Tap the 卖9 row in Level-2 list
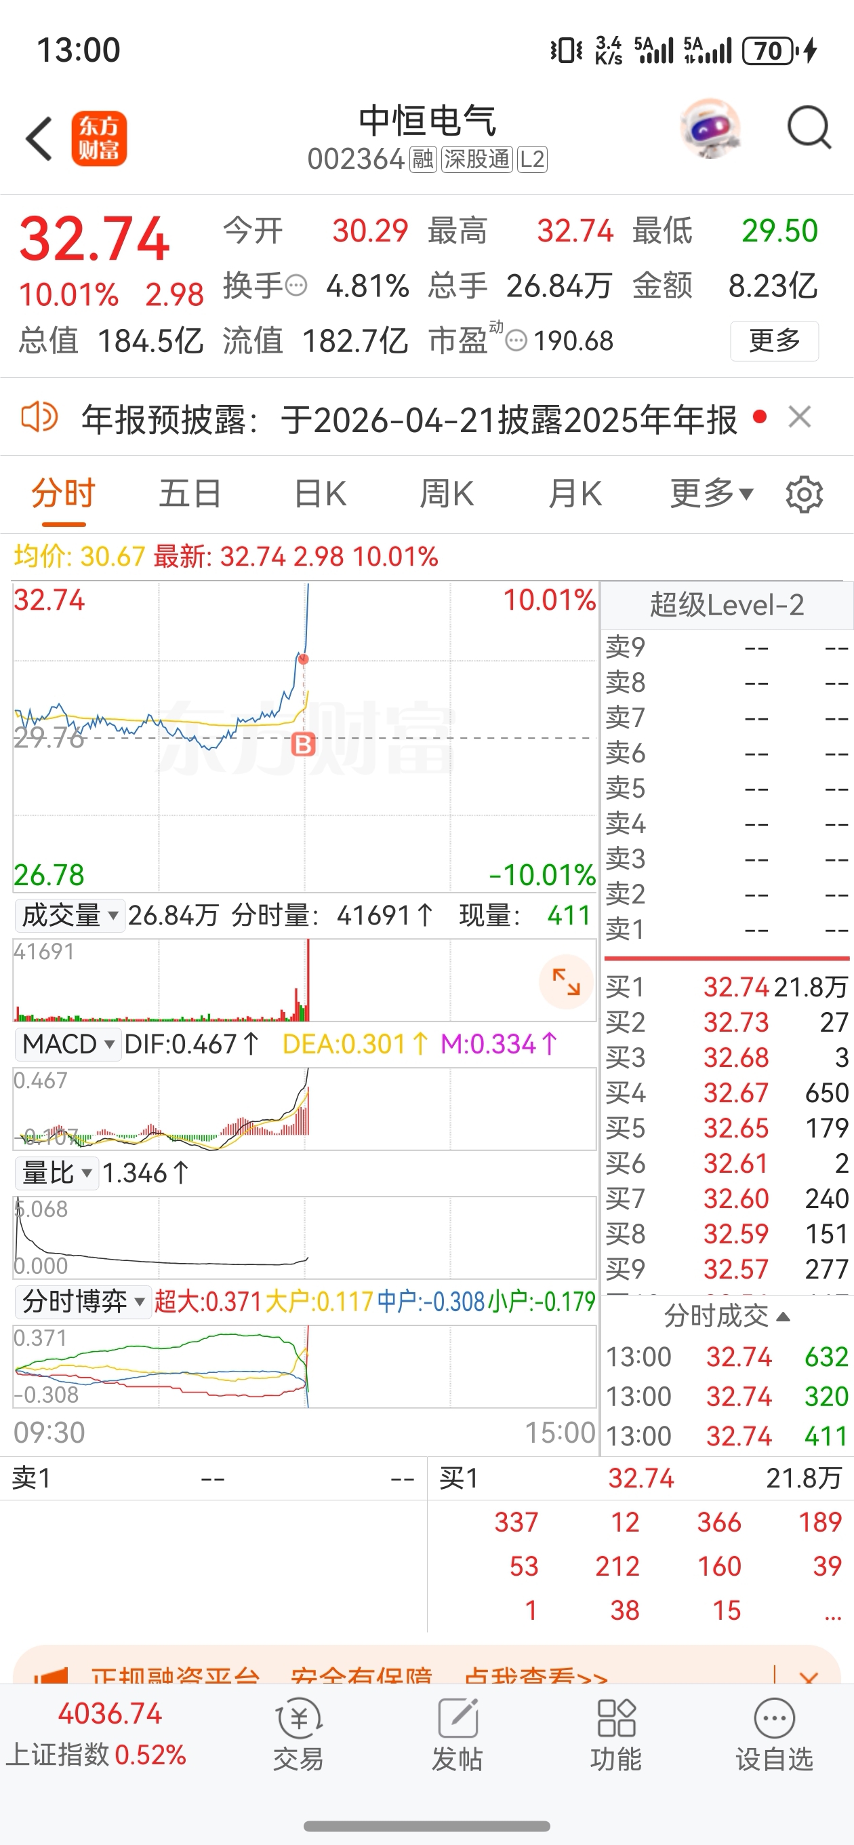The height and width of the screenshot is (1845, 854). (727, 646)
